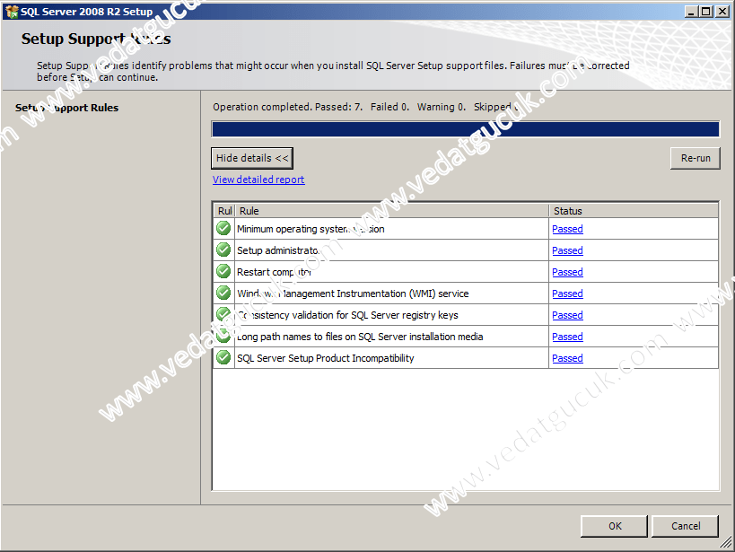This screenshot has height=552, width=735.
Task: Select Long path names to files rule text
Action: coord(360,337)
